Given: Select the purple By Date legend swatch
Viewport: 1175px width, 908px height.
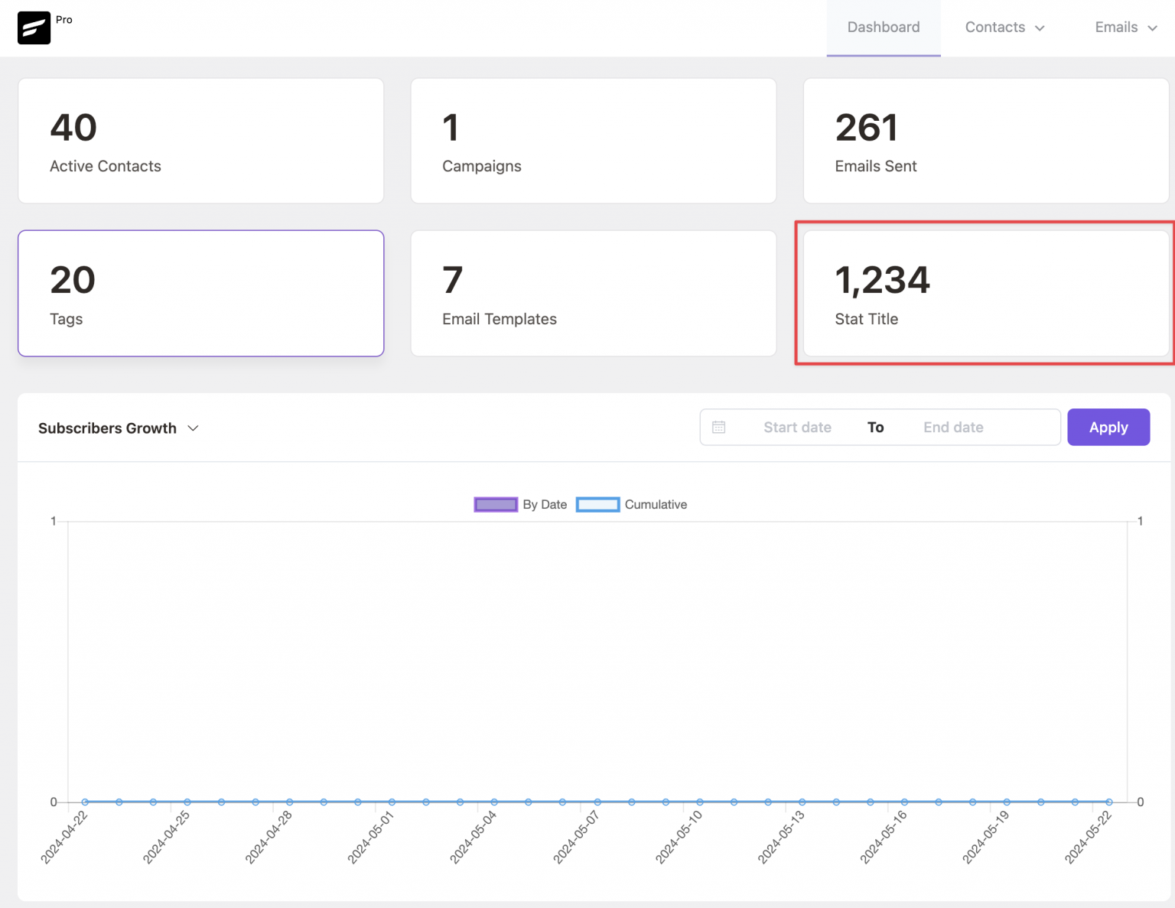Looking at the screenshot, I should coord(495,504).
